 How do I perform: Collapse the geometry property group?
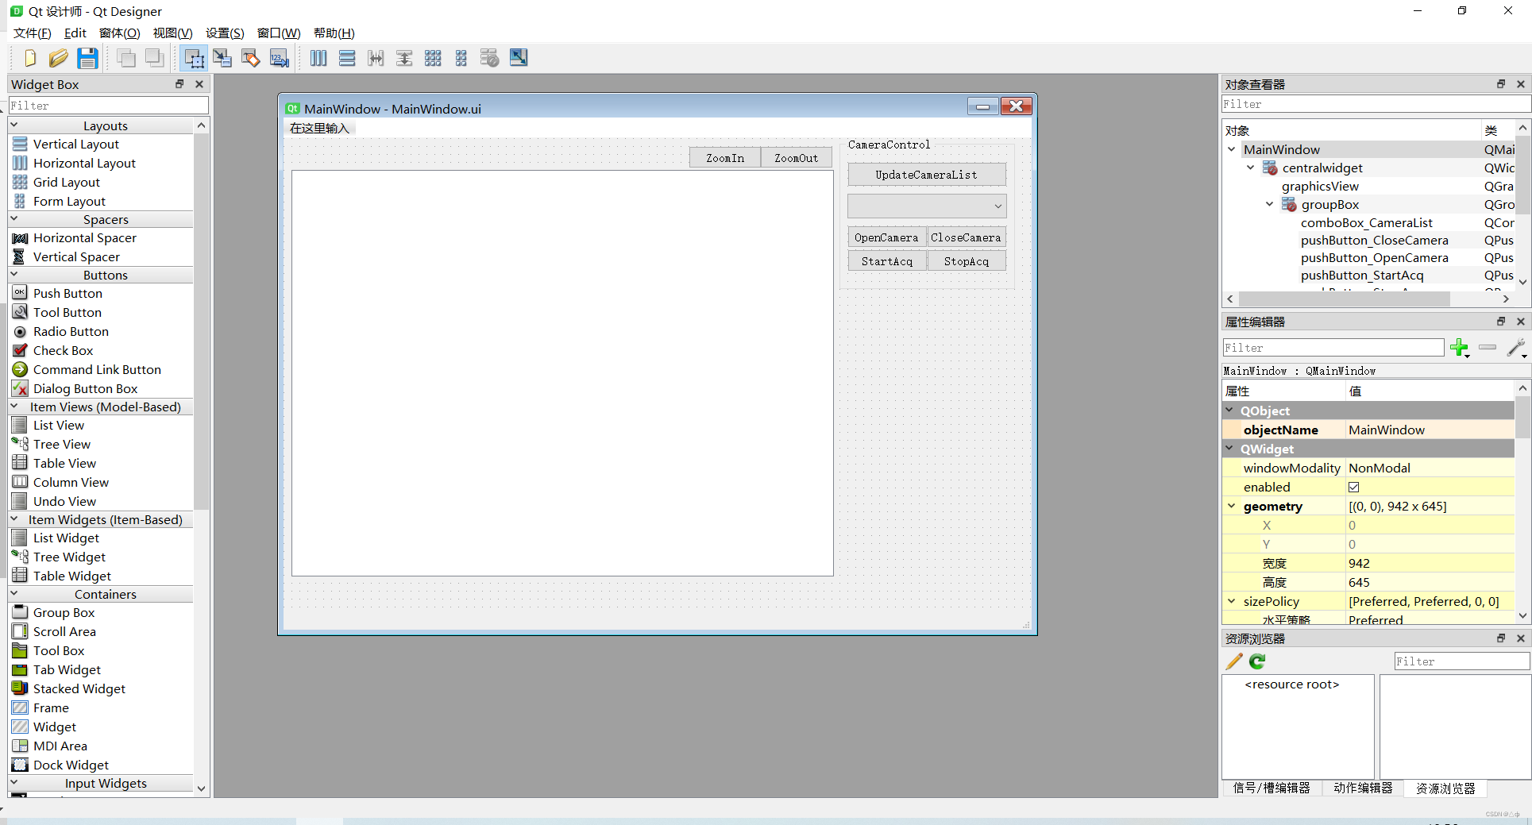pyautogui.click(x=1232, y=506)
